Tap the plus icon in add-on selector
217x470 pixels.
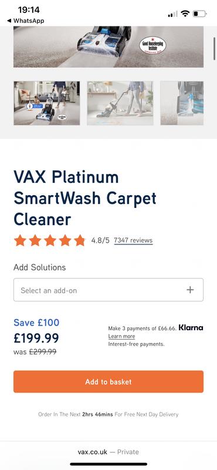coord(190,290)
